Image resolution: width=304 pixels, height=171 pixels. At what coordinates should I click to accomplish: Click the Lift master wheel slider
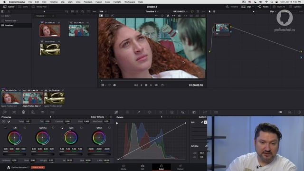pos(15,154)
